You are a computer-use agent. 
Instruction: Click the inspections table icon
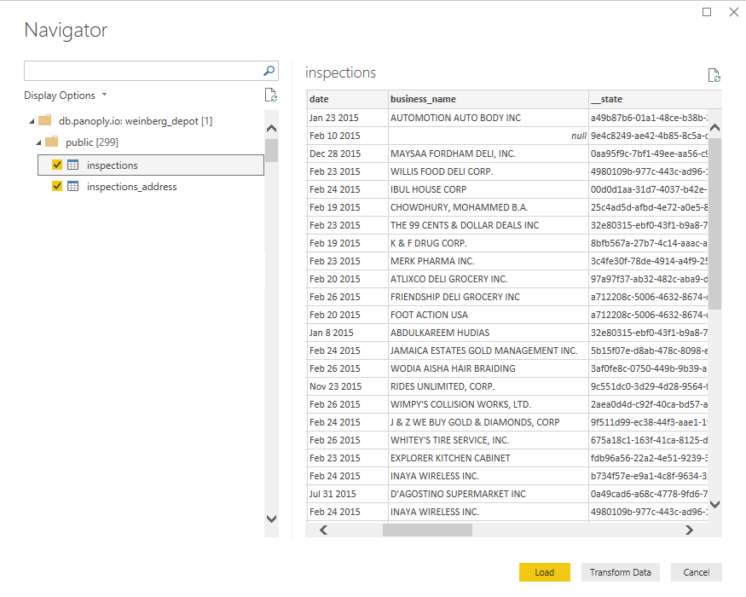(x=73, y=165)
